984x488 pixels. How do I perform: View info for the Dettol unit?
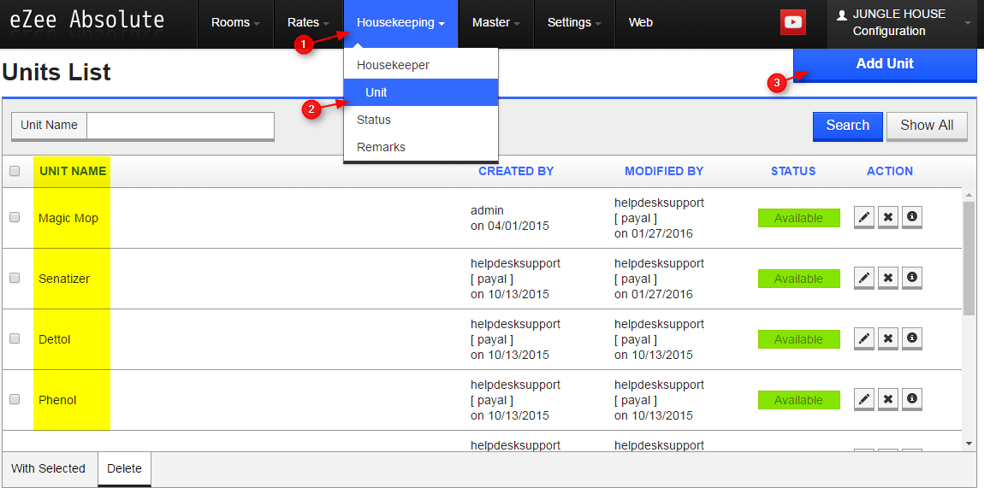tap(912, 339)
